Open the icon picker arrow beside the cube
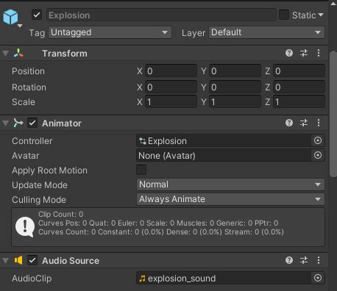337x291 pixels. coord(20,26)
